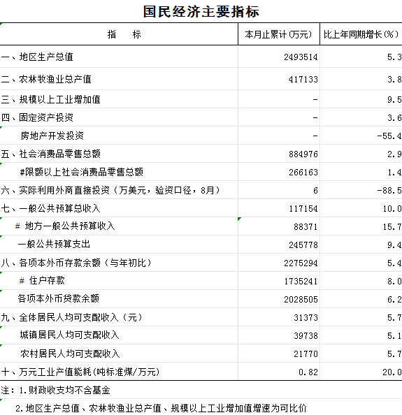This screenshot has width=402, height=415.
Task: Select the cell with value 417133
Action: 279,79
